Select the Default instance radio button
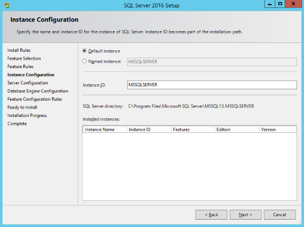Screen dimensions: 304x227 click(x=85, y=51)
